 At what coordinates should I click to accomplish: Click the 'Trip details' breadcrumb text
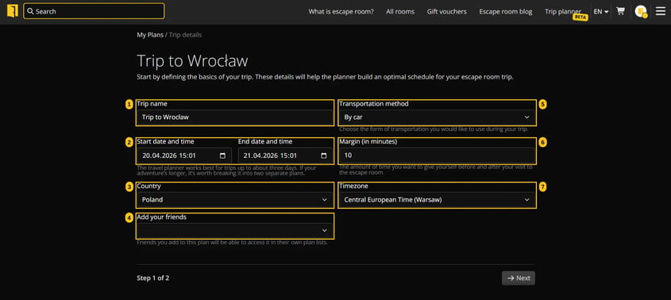tap(185, 35)
